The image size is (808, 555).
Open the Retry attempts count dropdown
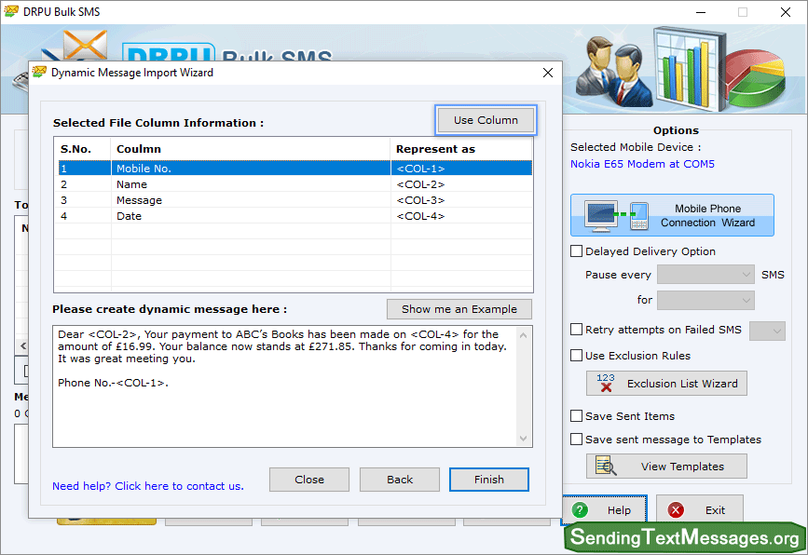click(767, 331)
